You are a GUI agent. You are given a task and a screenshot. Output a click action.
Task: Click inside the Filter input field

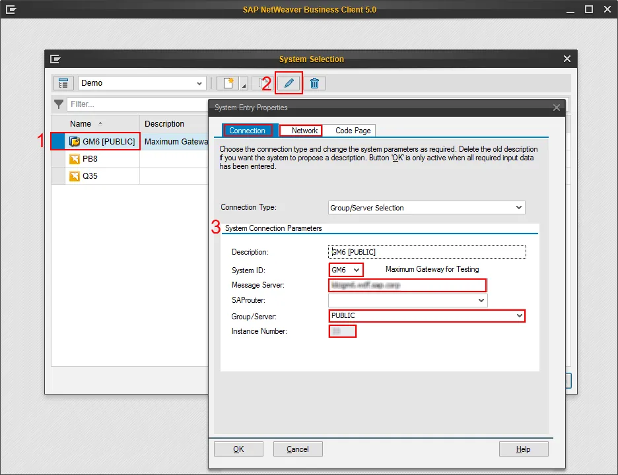tap(132, 104)
